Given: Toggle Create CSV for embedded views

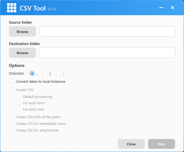Looking at the screenshot, I should [x=11, y=123].
